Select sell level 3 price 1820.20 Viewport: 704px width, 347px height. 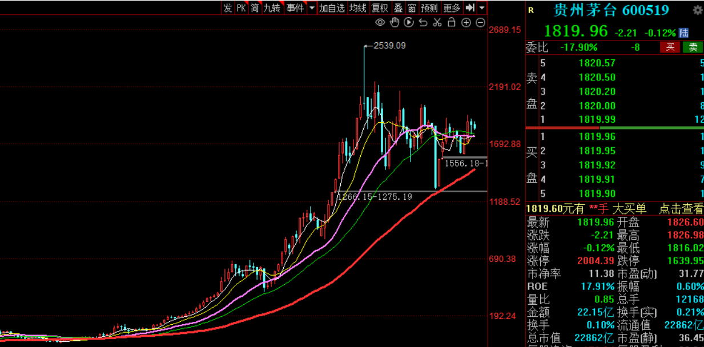tap(597, 91)
